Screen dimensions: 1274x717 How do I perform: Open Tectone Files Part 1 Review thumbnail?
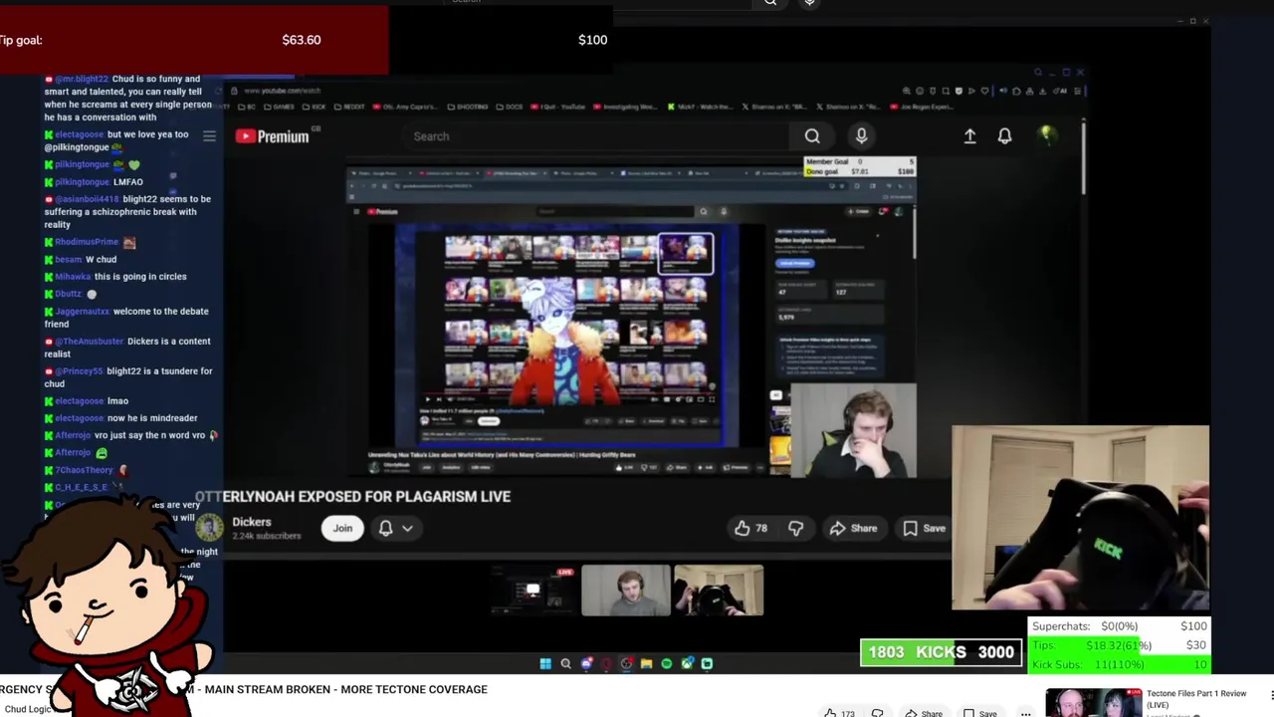[1093, 702]
